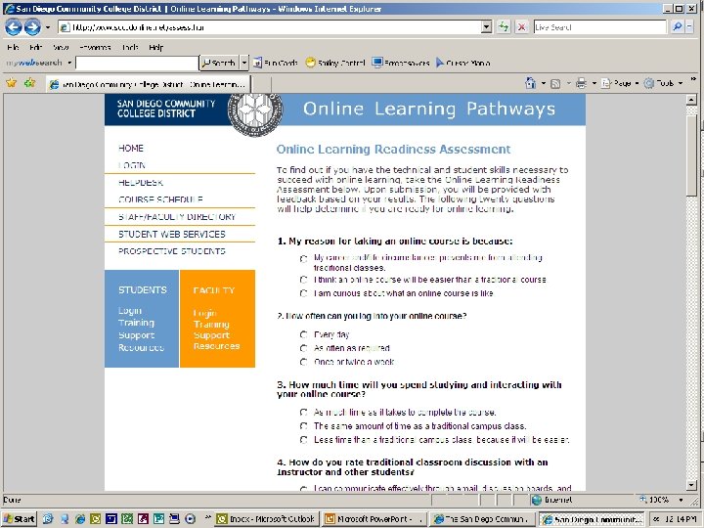Open Inbox - Microsoft Outlook taskbar button

[x=267, y=519]
